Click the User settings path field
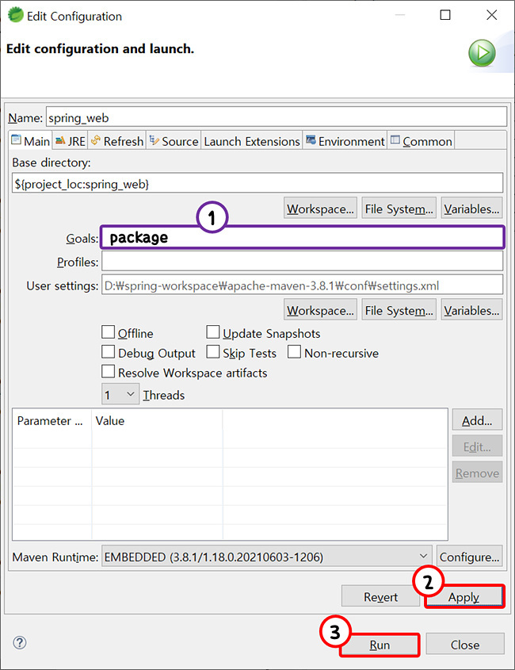This screenshot has width=515, height=670. coord(303,285)
